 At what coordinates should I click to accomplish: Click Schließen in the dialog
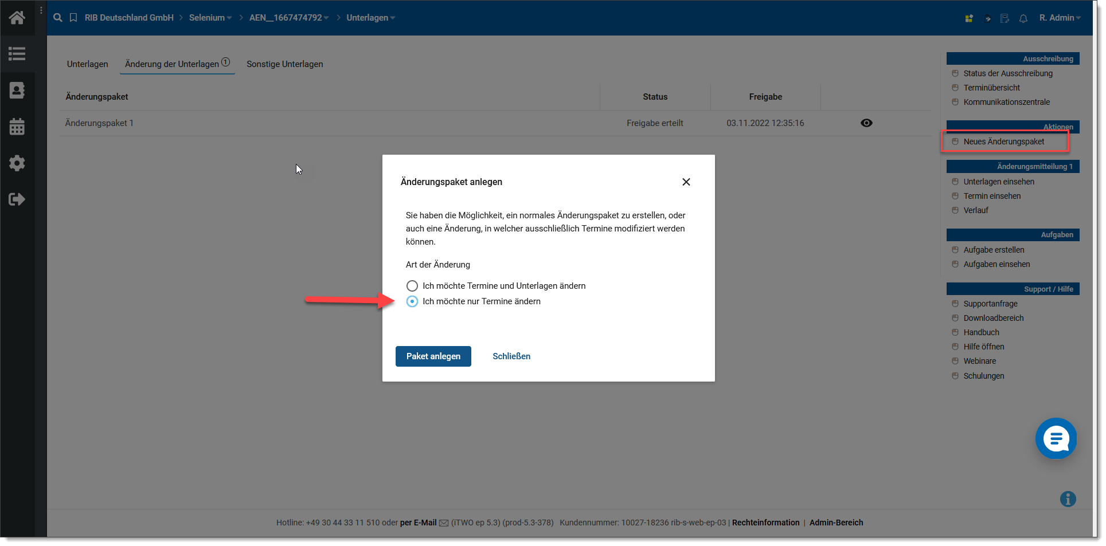pyautogui.click(x=511, y=356)
